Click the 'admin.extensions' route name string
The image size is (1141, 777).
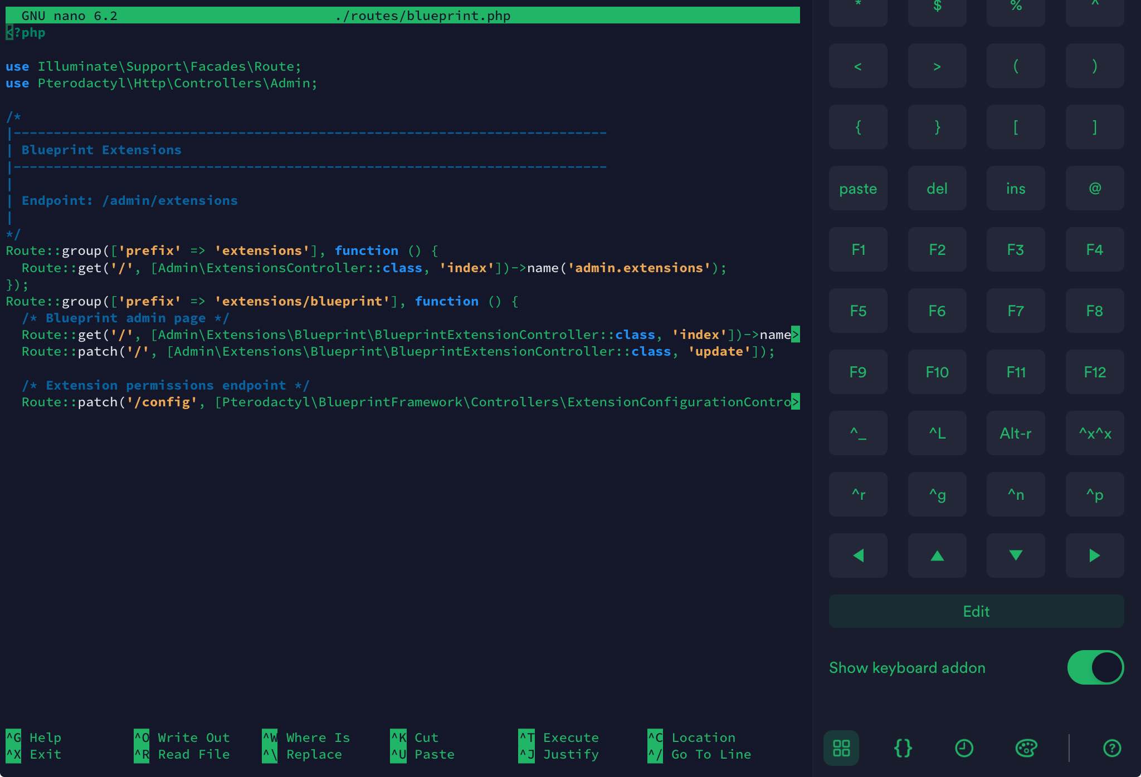639,268
